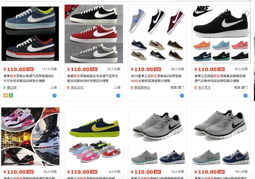The height and width of the screenshot is (179, 255).
Task: Open the navy and neon yellow Nike shoe thumbnail
Action: 94,136
